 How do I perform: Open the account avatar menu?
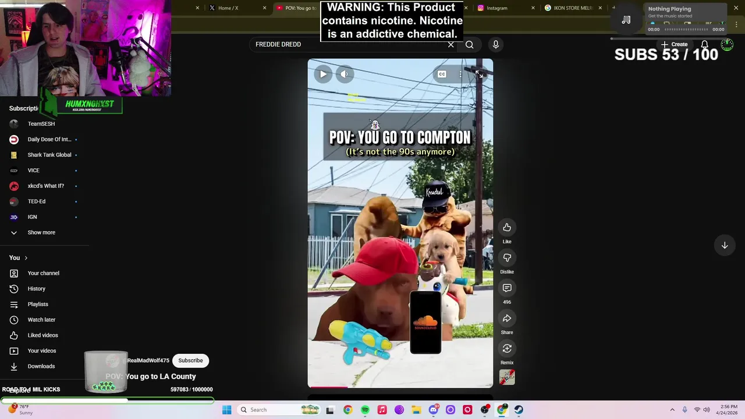click(727, 45)
